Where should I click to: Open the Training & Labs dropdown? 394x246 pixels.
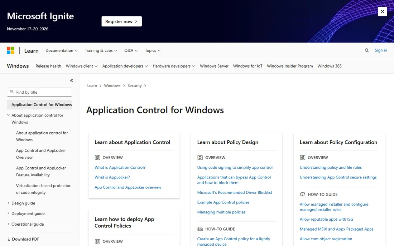[101, 50]
